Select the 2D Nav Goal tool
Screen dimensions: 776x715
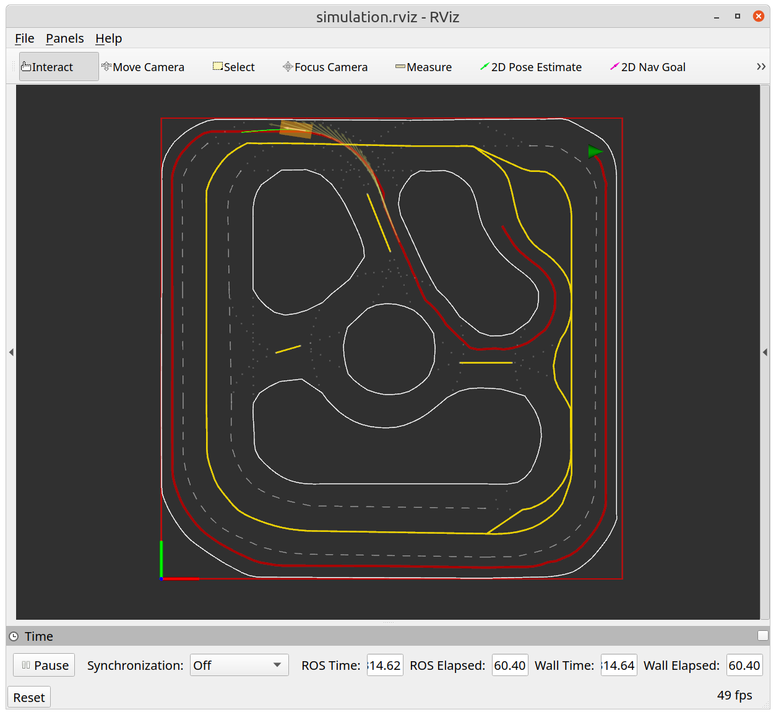(x=648, y=67)
